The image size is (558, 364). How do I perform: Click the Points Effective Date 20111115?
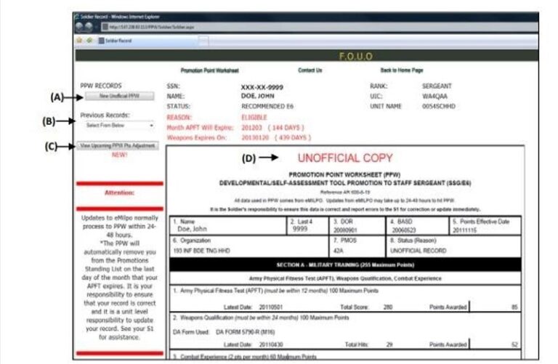[x=465, y=230]
